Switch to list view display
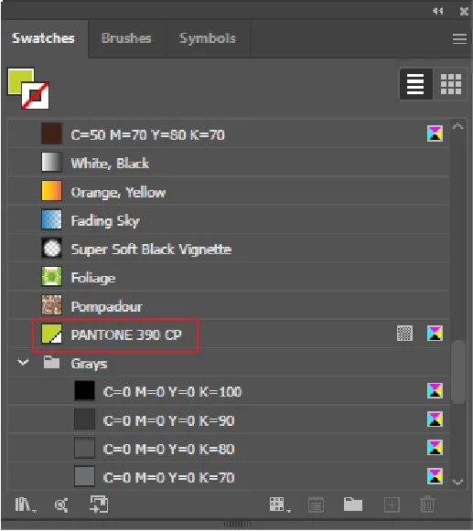 coord(415,84)
